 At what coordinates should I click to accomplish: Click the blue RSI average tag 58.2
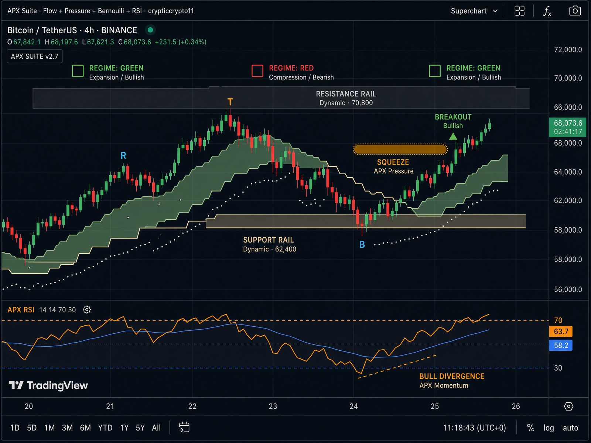[561, 346]
